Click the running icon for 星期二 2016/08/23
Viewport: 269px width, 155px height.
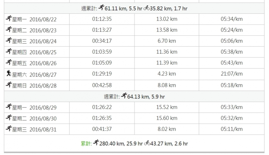tap(9, 30)
